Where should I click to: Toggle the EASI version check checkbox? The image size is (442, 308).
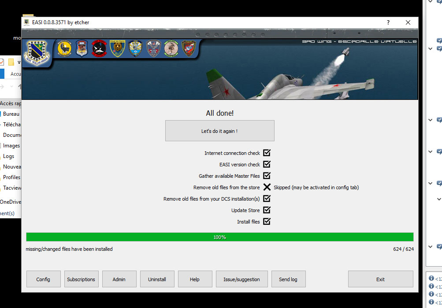point(267,165)
